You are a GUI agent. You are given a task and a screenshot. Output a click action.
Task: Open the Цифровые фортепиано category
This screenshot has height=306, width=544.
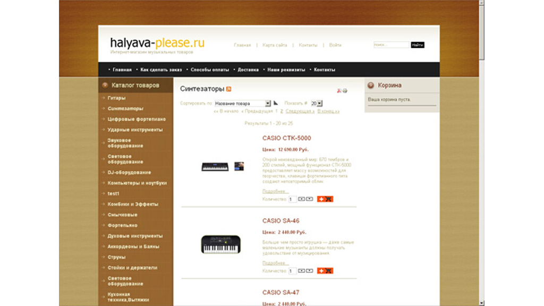(x=137, y=120)
